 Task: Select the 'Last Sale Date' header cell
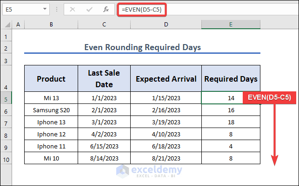[104, 78]
